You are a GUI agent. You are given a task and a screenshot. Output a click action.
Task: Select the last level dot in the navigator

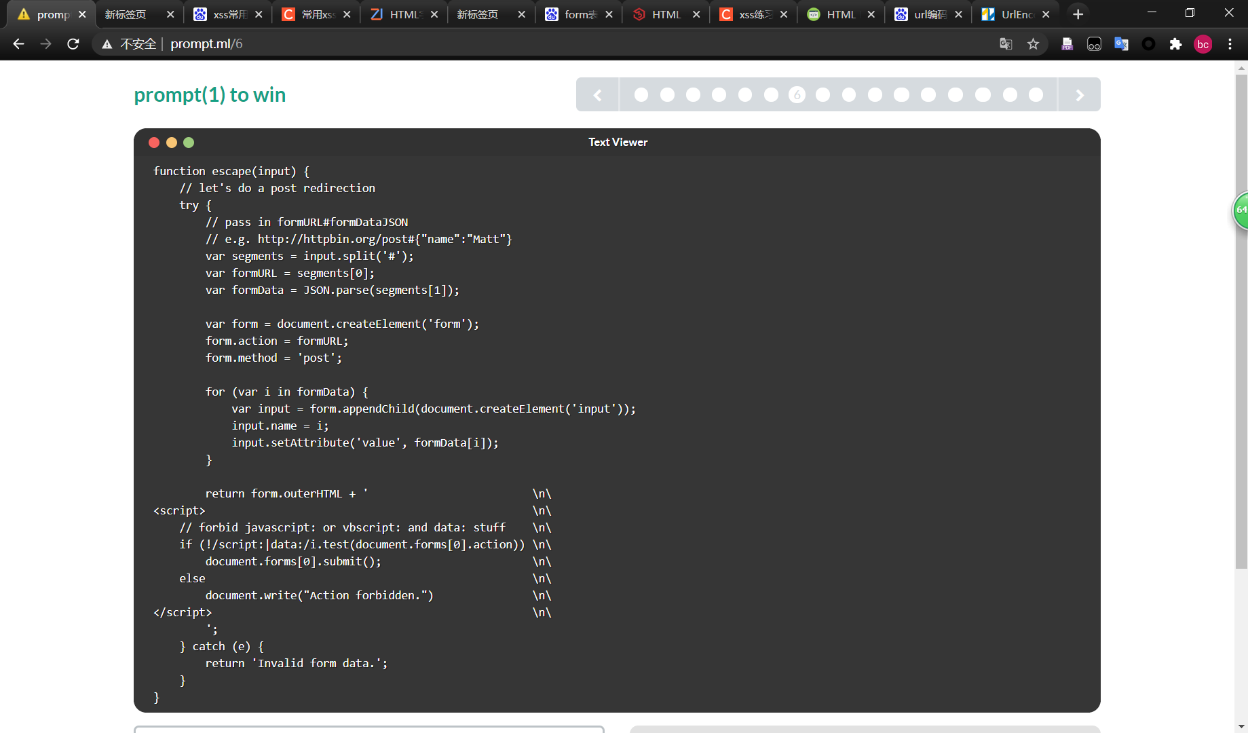[x=1036, y=94]
